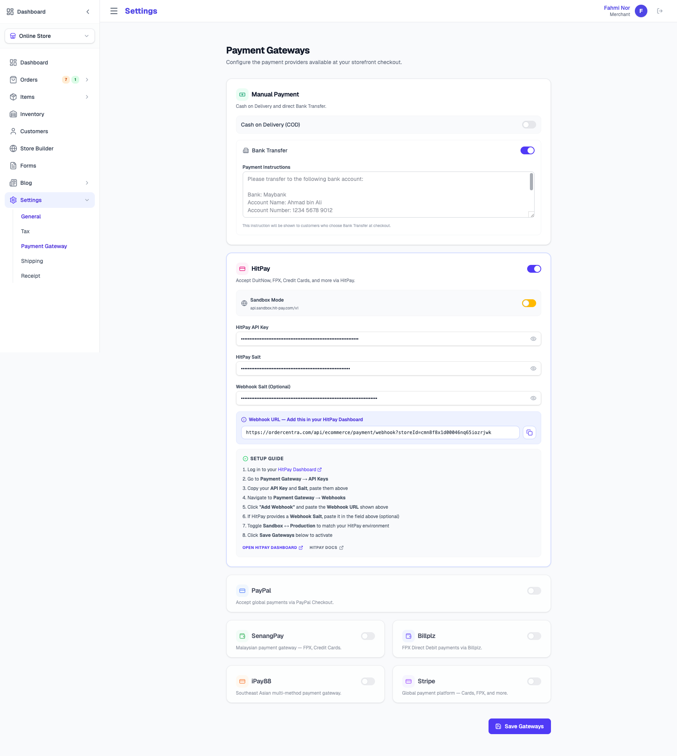Collapse sidebar with the left chevron
The height and width of the screenshot is (756, 677).
(88, 12)
